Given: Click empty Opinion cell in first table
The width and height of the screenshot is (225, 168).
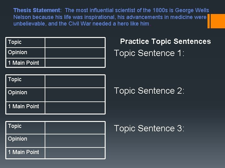Looking at the screenshot, I should pos(75,53).
